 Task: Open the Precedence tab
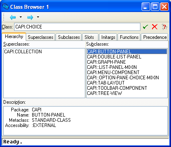(155, 37)
